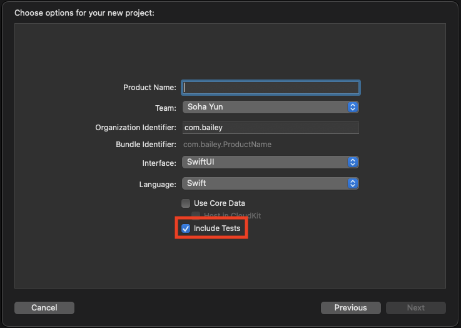
Task: Enable the Use Core Data checkbox
Action: (x=186, y=203)
